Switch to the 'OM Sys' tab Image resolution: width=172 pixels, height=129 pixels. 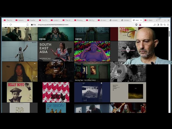(x=90, y=20)
